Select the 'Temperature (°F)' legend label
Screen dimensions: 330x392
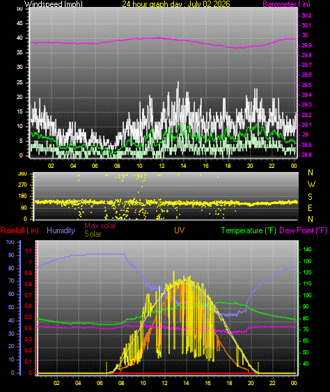click(x=249, y=230)
